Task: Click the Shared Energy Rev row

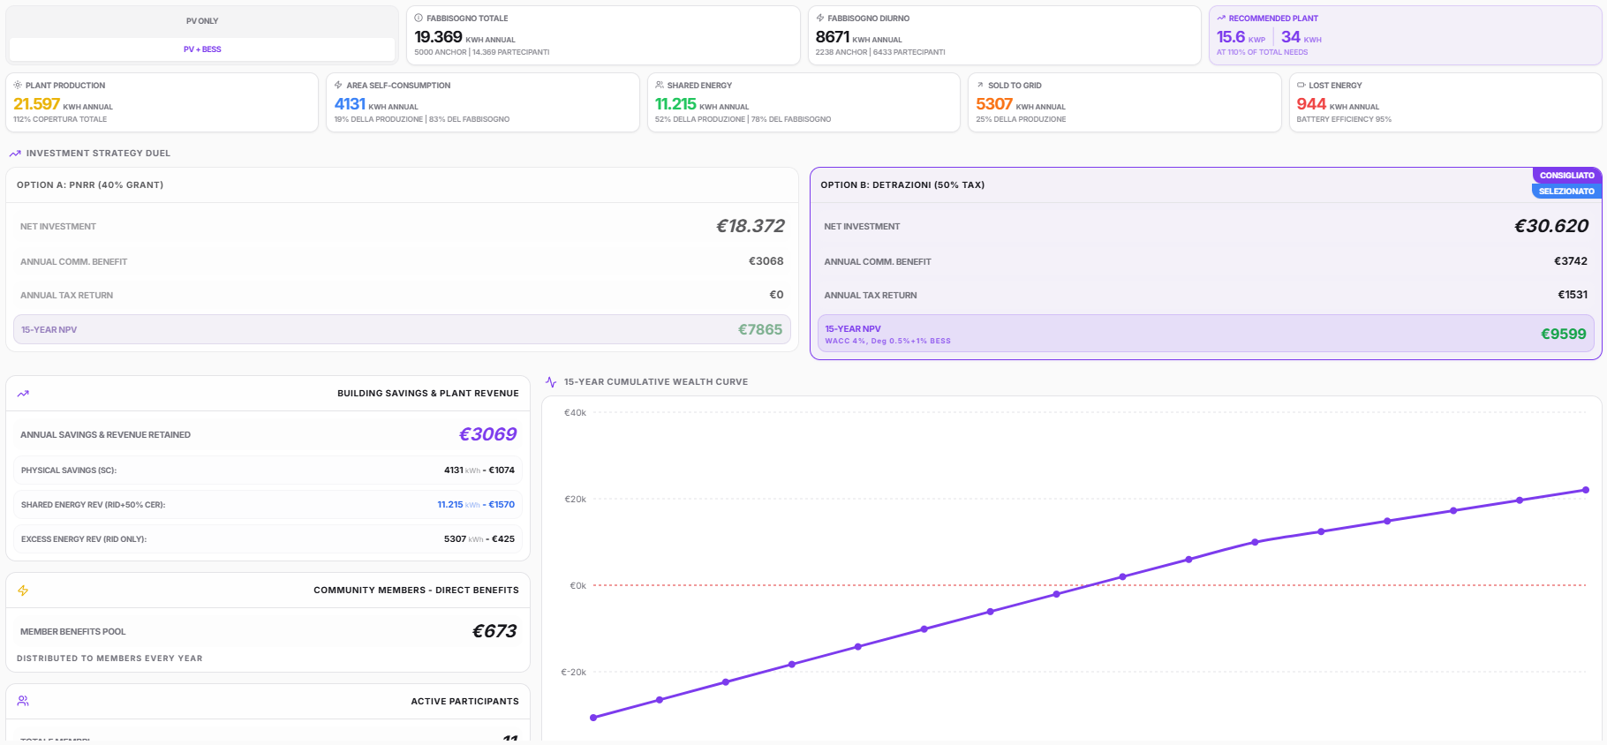Action: pyautogui.click(x=268, y=505)
